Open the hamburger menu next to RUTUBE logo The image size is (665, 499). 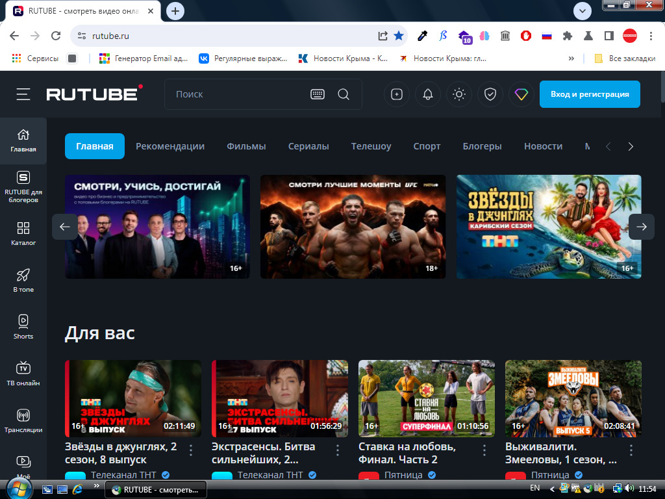tap(23, 95)
